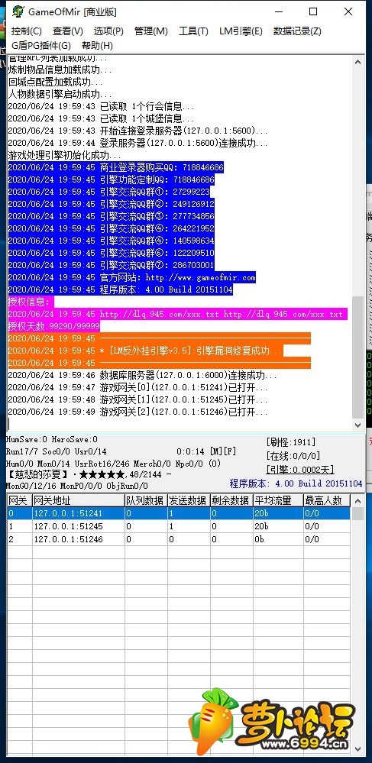The width and height of the screenshot is (372, 763).
Task: Open the 查看(V) menu
Action: tap(68, 31)
